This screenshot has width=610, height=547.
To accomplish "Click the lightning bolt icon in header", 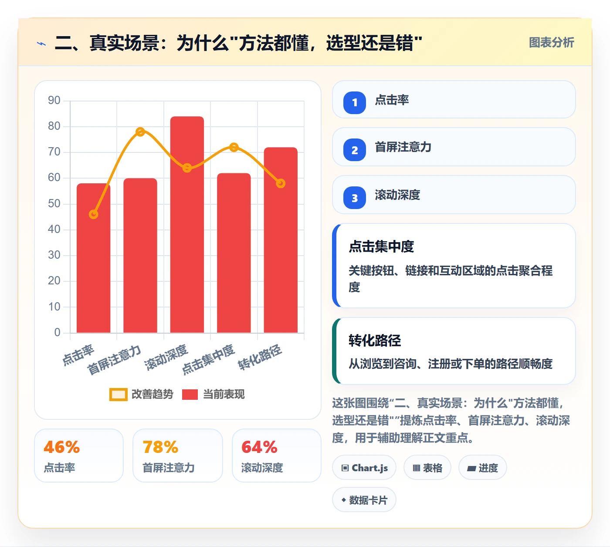I will [x=41, y=44].
